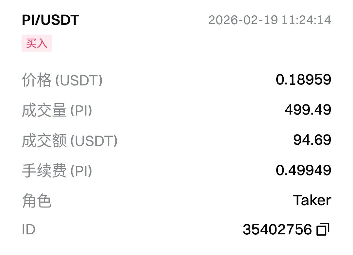Viewport: 353px width, 255px height.
Task: Tap the 角色 Taker detail row
Action: (x=176, y=200)
